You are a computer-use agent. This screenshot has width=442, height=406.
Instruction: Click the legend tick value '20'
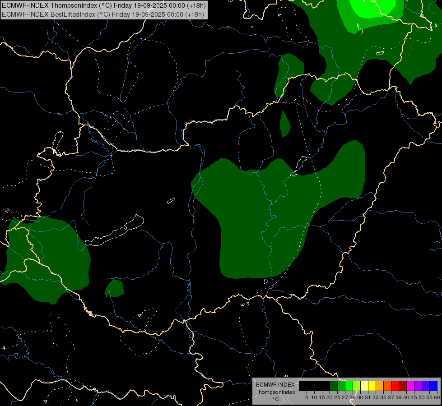click(330, 397)
